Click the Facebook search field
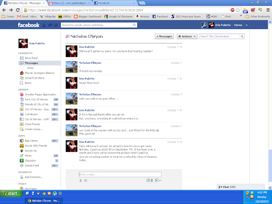The width and height of the screenshot is (272, 204). 96,25
